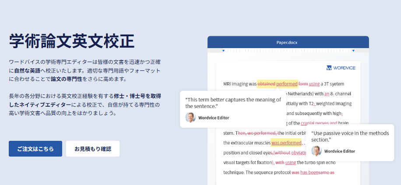Click the underlined word "using" before "a 3T"
This screenshot has width=401, height=185.
(x=314, y=84)
